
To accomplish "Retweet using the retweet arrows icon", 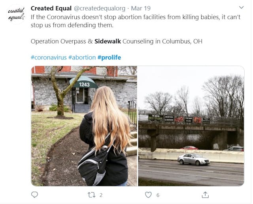I will (x=92, y=194).
